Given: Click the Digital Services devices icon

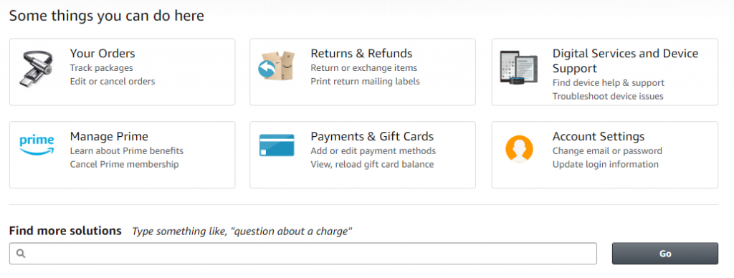Looking at the screenshot, I should (519, 67).
